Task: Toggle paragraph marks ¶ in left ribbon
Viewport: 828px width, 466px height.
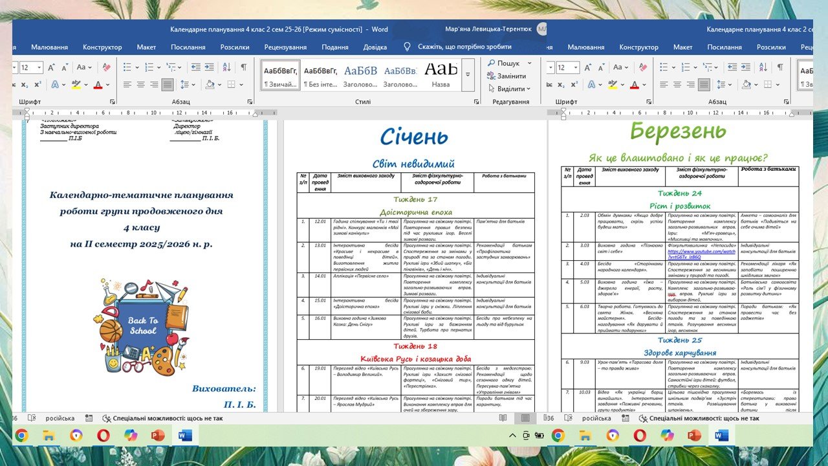Action: pyautogui.click(x=243, y=67)
